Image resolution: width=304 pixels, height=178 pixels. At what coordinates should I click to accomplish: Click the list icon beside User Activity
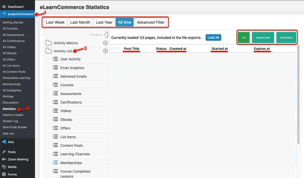tap(56, 59)
